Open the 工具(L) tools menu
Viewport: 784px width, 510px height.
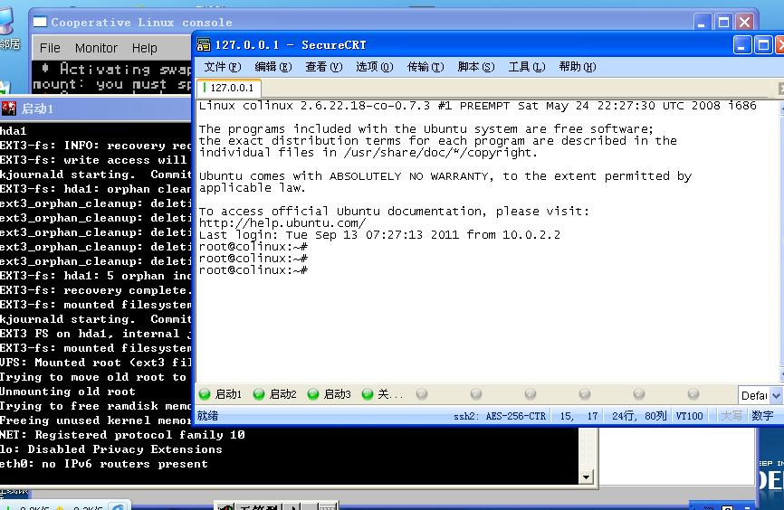click(x=526, y=67)
